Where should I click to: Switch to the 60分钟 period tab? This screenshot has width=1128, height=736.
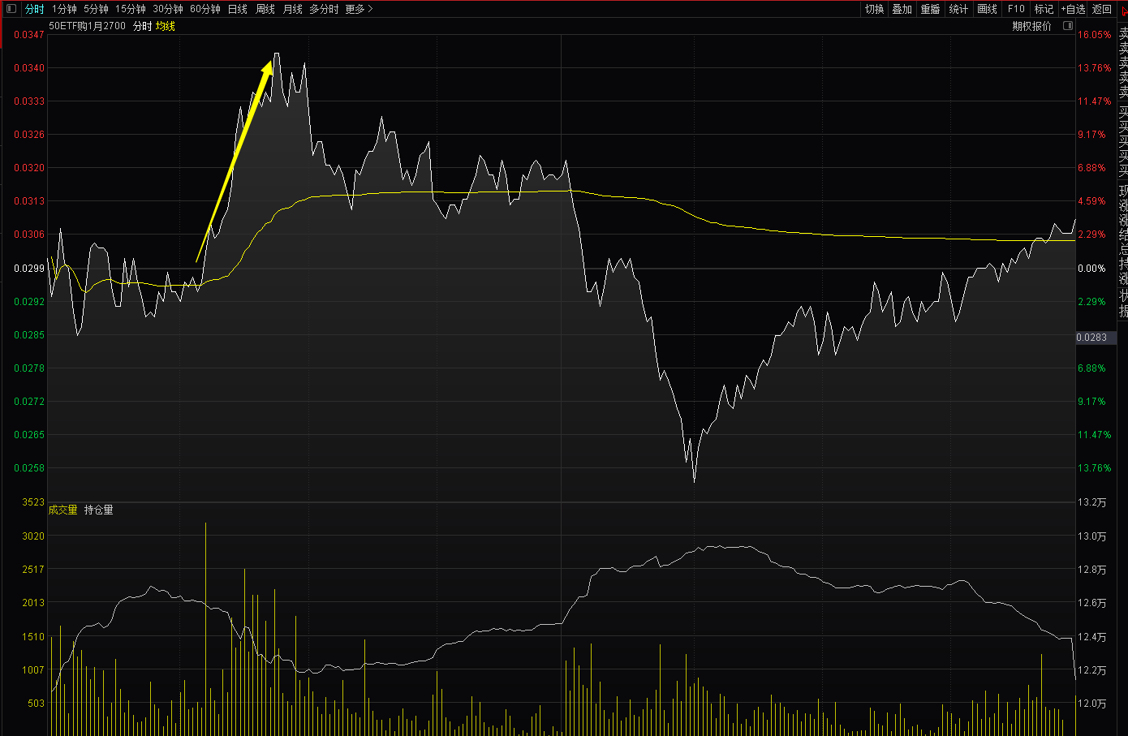[205, 9]
